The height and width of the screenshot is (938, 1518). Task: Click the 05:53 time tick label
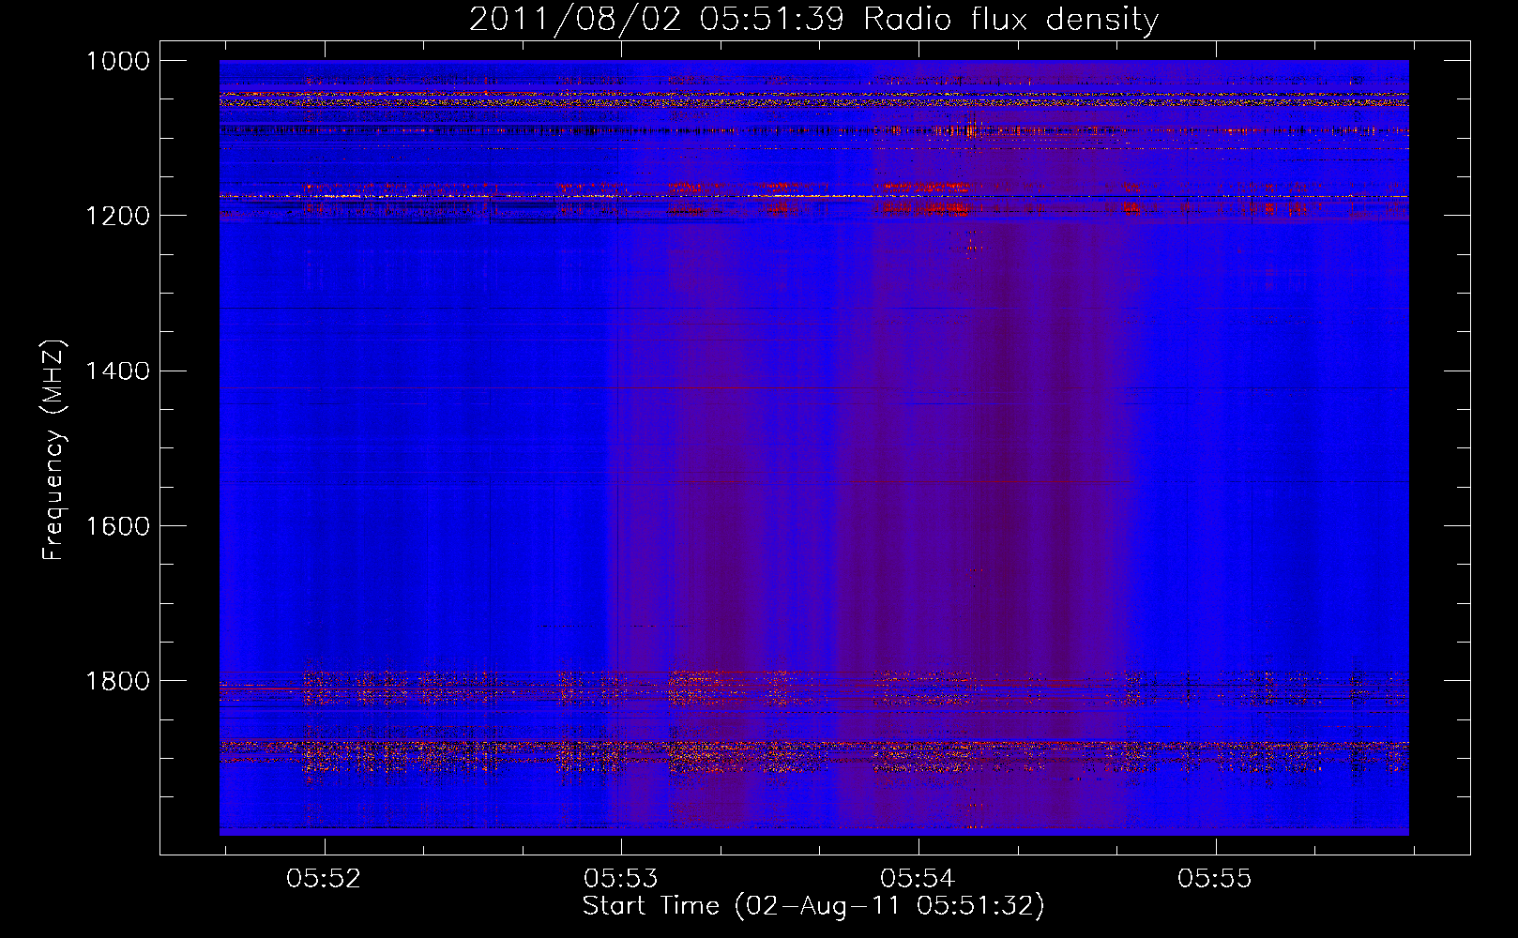point(621,878)
